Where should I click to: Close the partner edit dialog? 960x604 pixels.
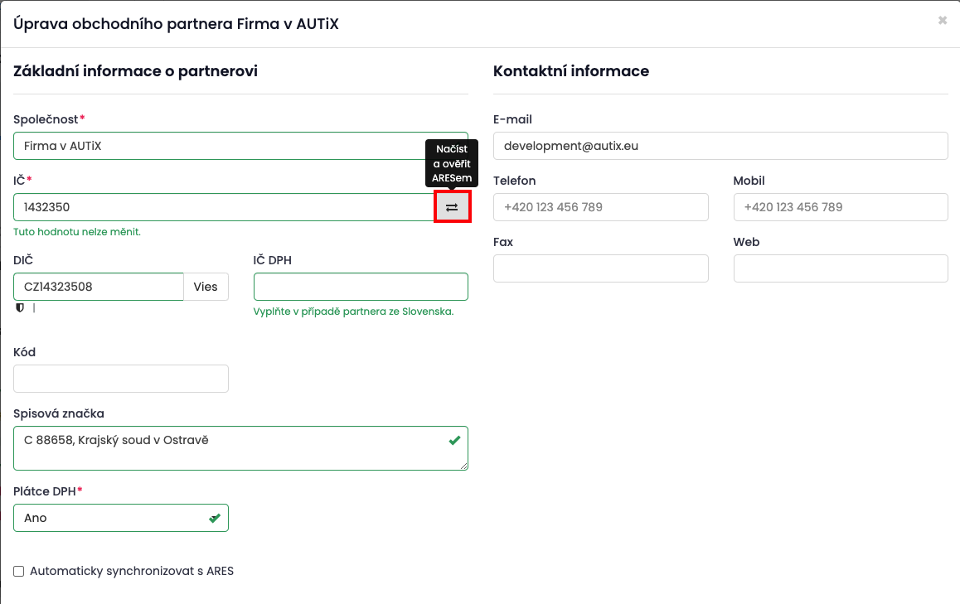pyautogui.click(x=943, y=21)
